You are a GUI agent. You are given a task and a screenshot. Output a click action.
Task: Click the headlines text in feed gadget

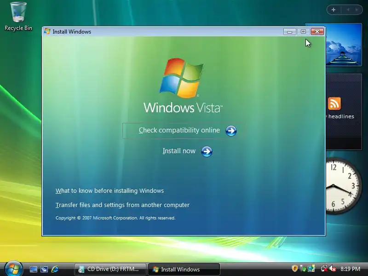(341, 116)
